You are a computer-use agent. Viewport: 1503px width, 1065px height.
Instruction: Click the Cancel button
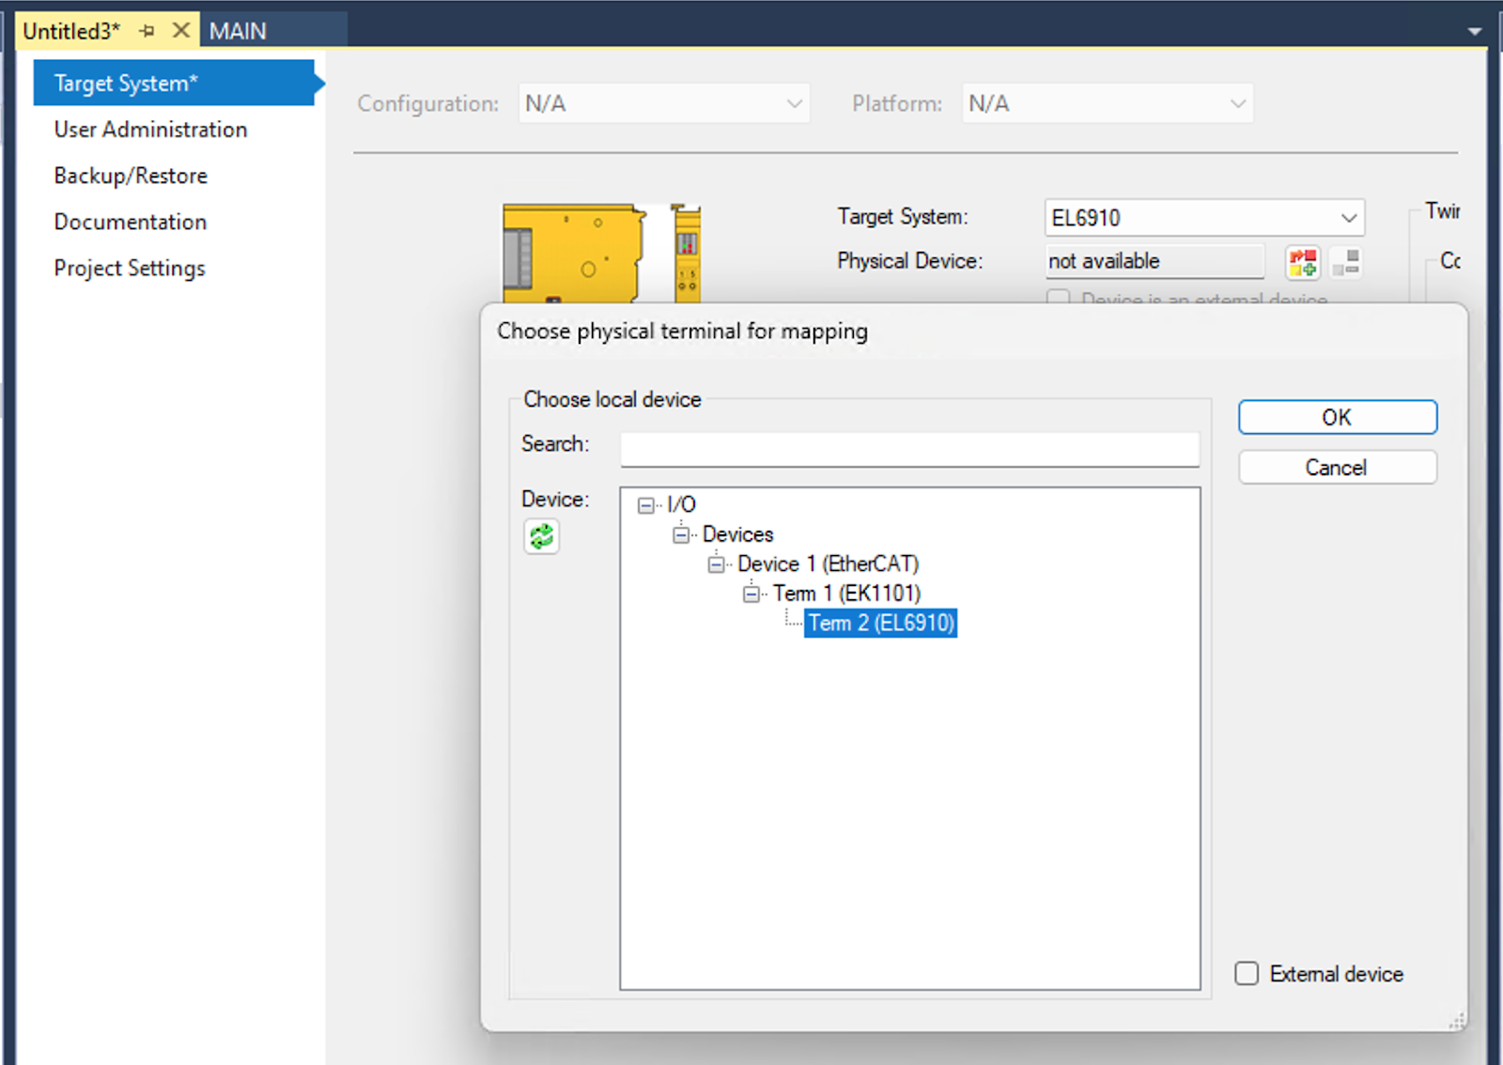coord(1337,468)
